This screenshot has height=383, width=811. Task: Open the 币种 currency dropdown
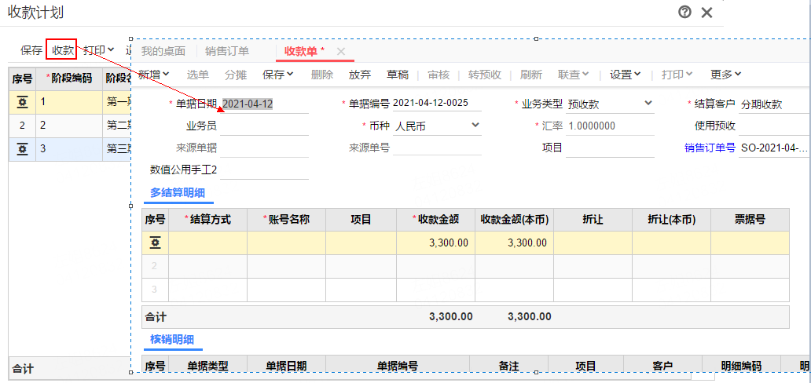click(475, 126)
